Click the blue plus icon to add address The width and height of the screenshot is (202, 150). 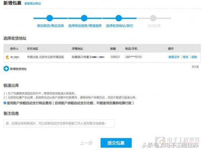[6, 69]
